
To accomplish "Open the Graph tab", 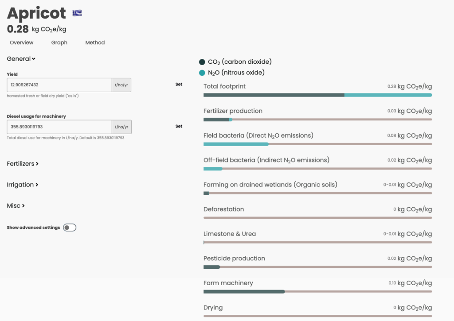I will (x=59, y=43).
